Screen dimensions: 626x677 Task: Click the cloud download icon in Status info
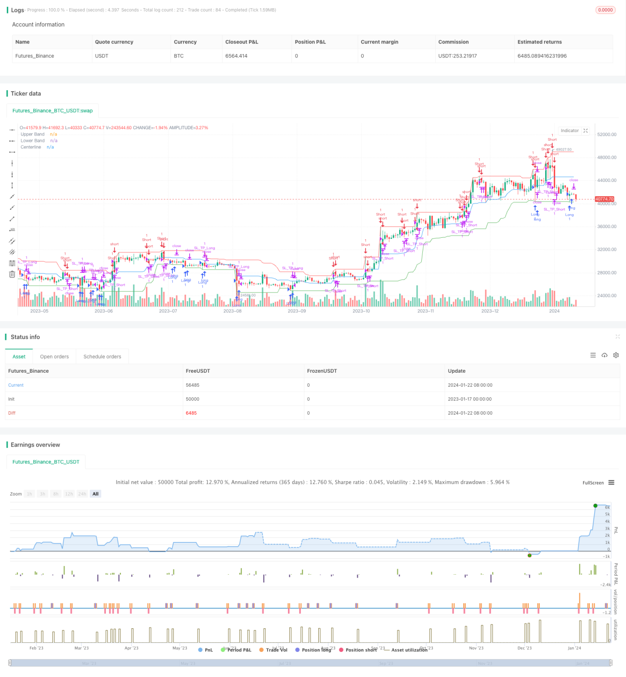[x=604, y=355]
